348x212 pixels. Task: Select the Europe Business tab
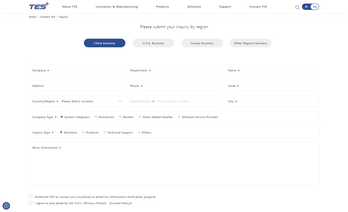[202, 43]
